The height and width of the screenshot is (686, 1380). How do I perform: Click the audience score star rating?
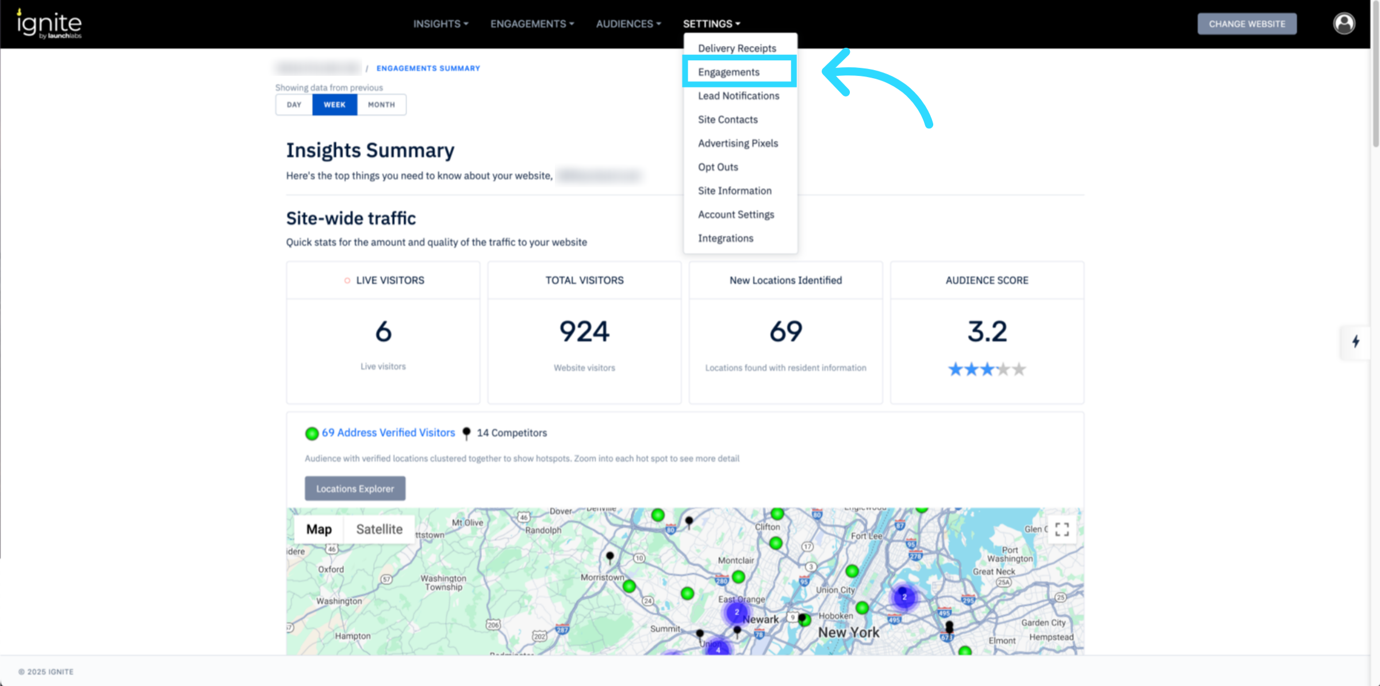coord(987,369)
